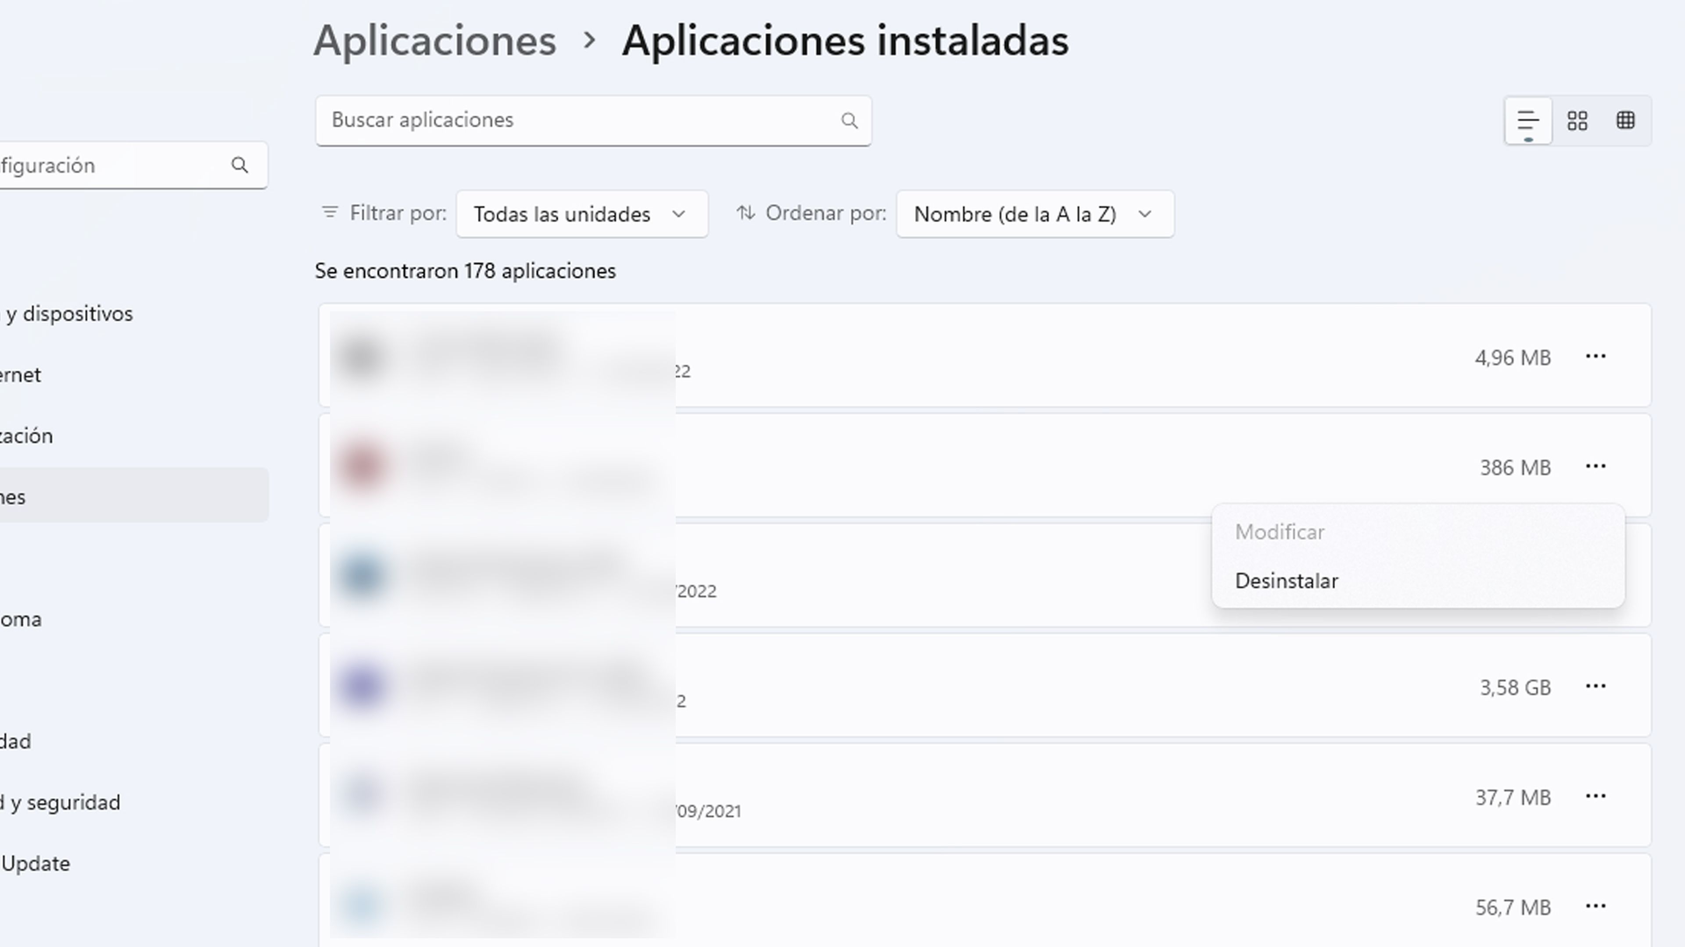Image resolution: width=1685 pixels, height=947 pixels.
Task: Switch to table view layout icon
Action: [1625, 121]
